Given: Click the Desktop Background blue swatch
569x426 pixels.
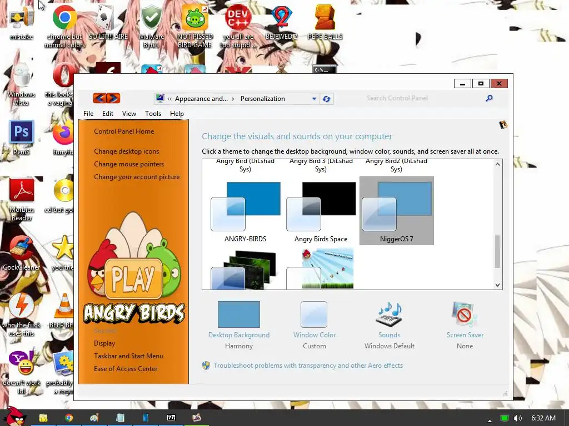Looking at the screenshot, I should [x=239, y=314].
